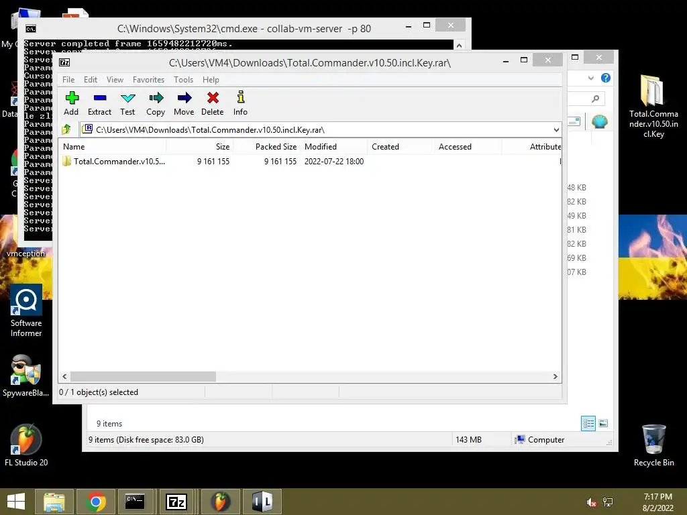687x515 pixels.
Task: Switch Explorer to details view icon
Action: [588, 423]
